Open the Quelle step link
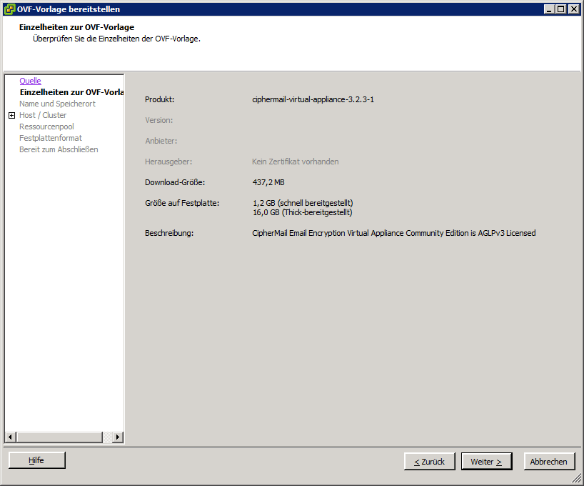 [x=30, y=81]
